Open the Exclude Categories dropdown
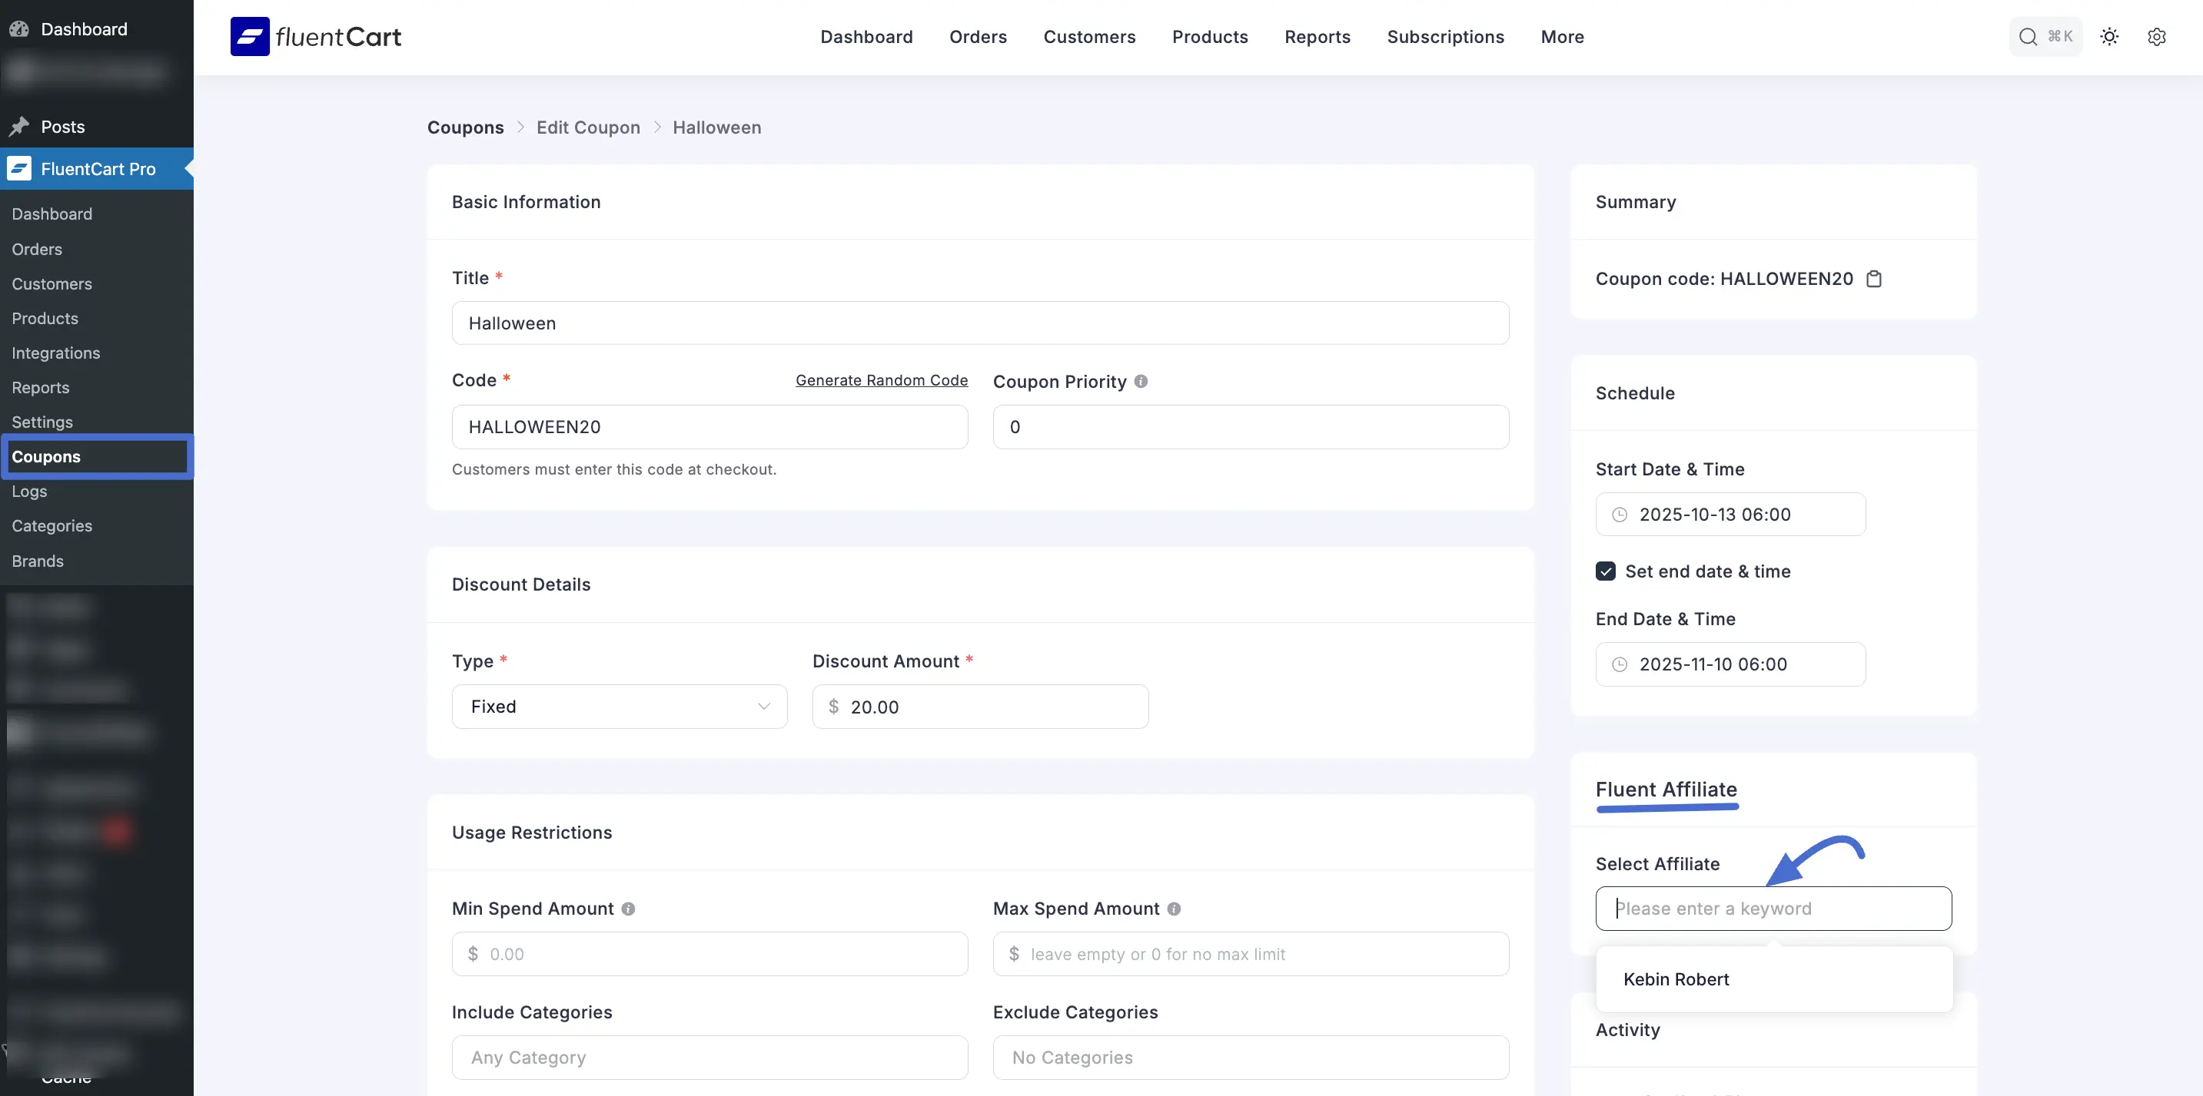The image size is (2203, 1096). pos(1249,1058)
